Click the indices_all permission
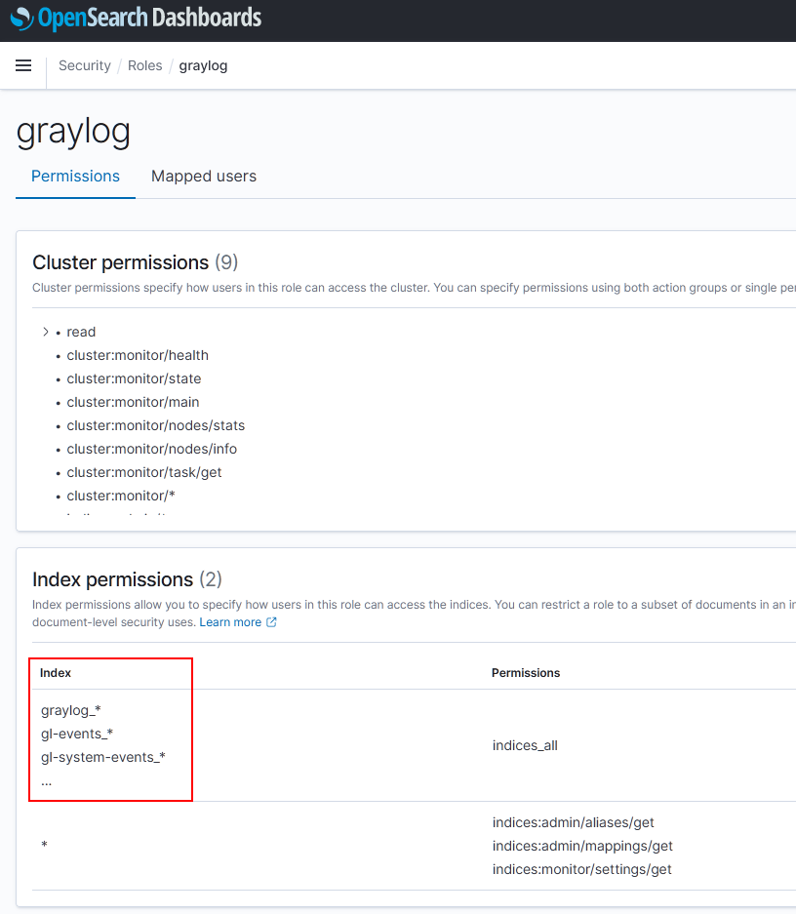The image size is (796, 914). [x=525, y=745]
